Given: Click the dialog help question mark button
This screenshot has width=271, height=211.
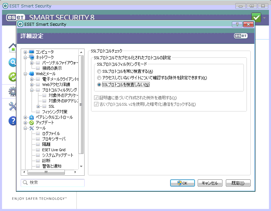Looking at the screenshot, I should click(237, 24).
